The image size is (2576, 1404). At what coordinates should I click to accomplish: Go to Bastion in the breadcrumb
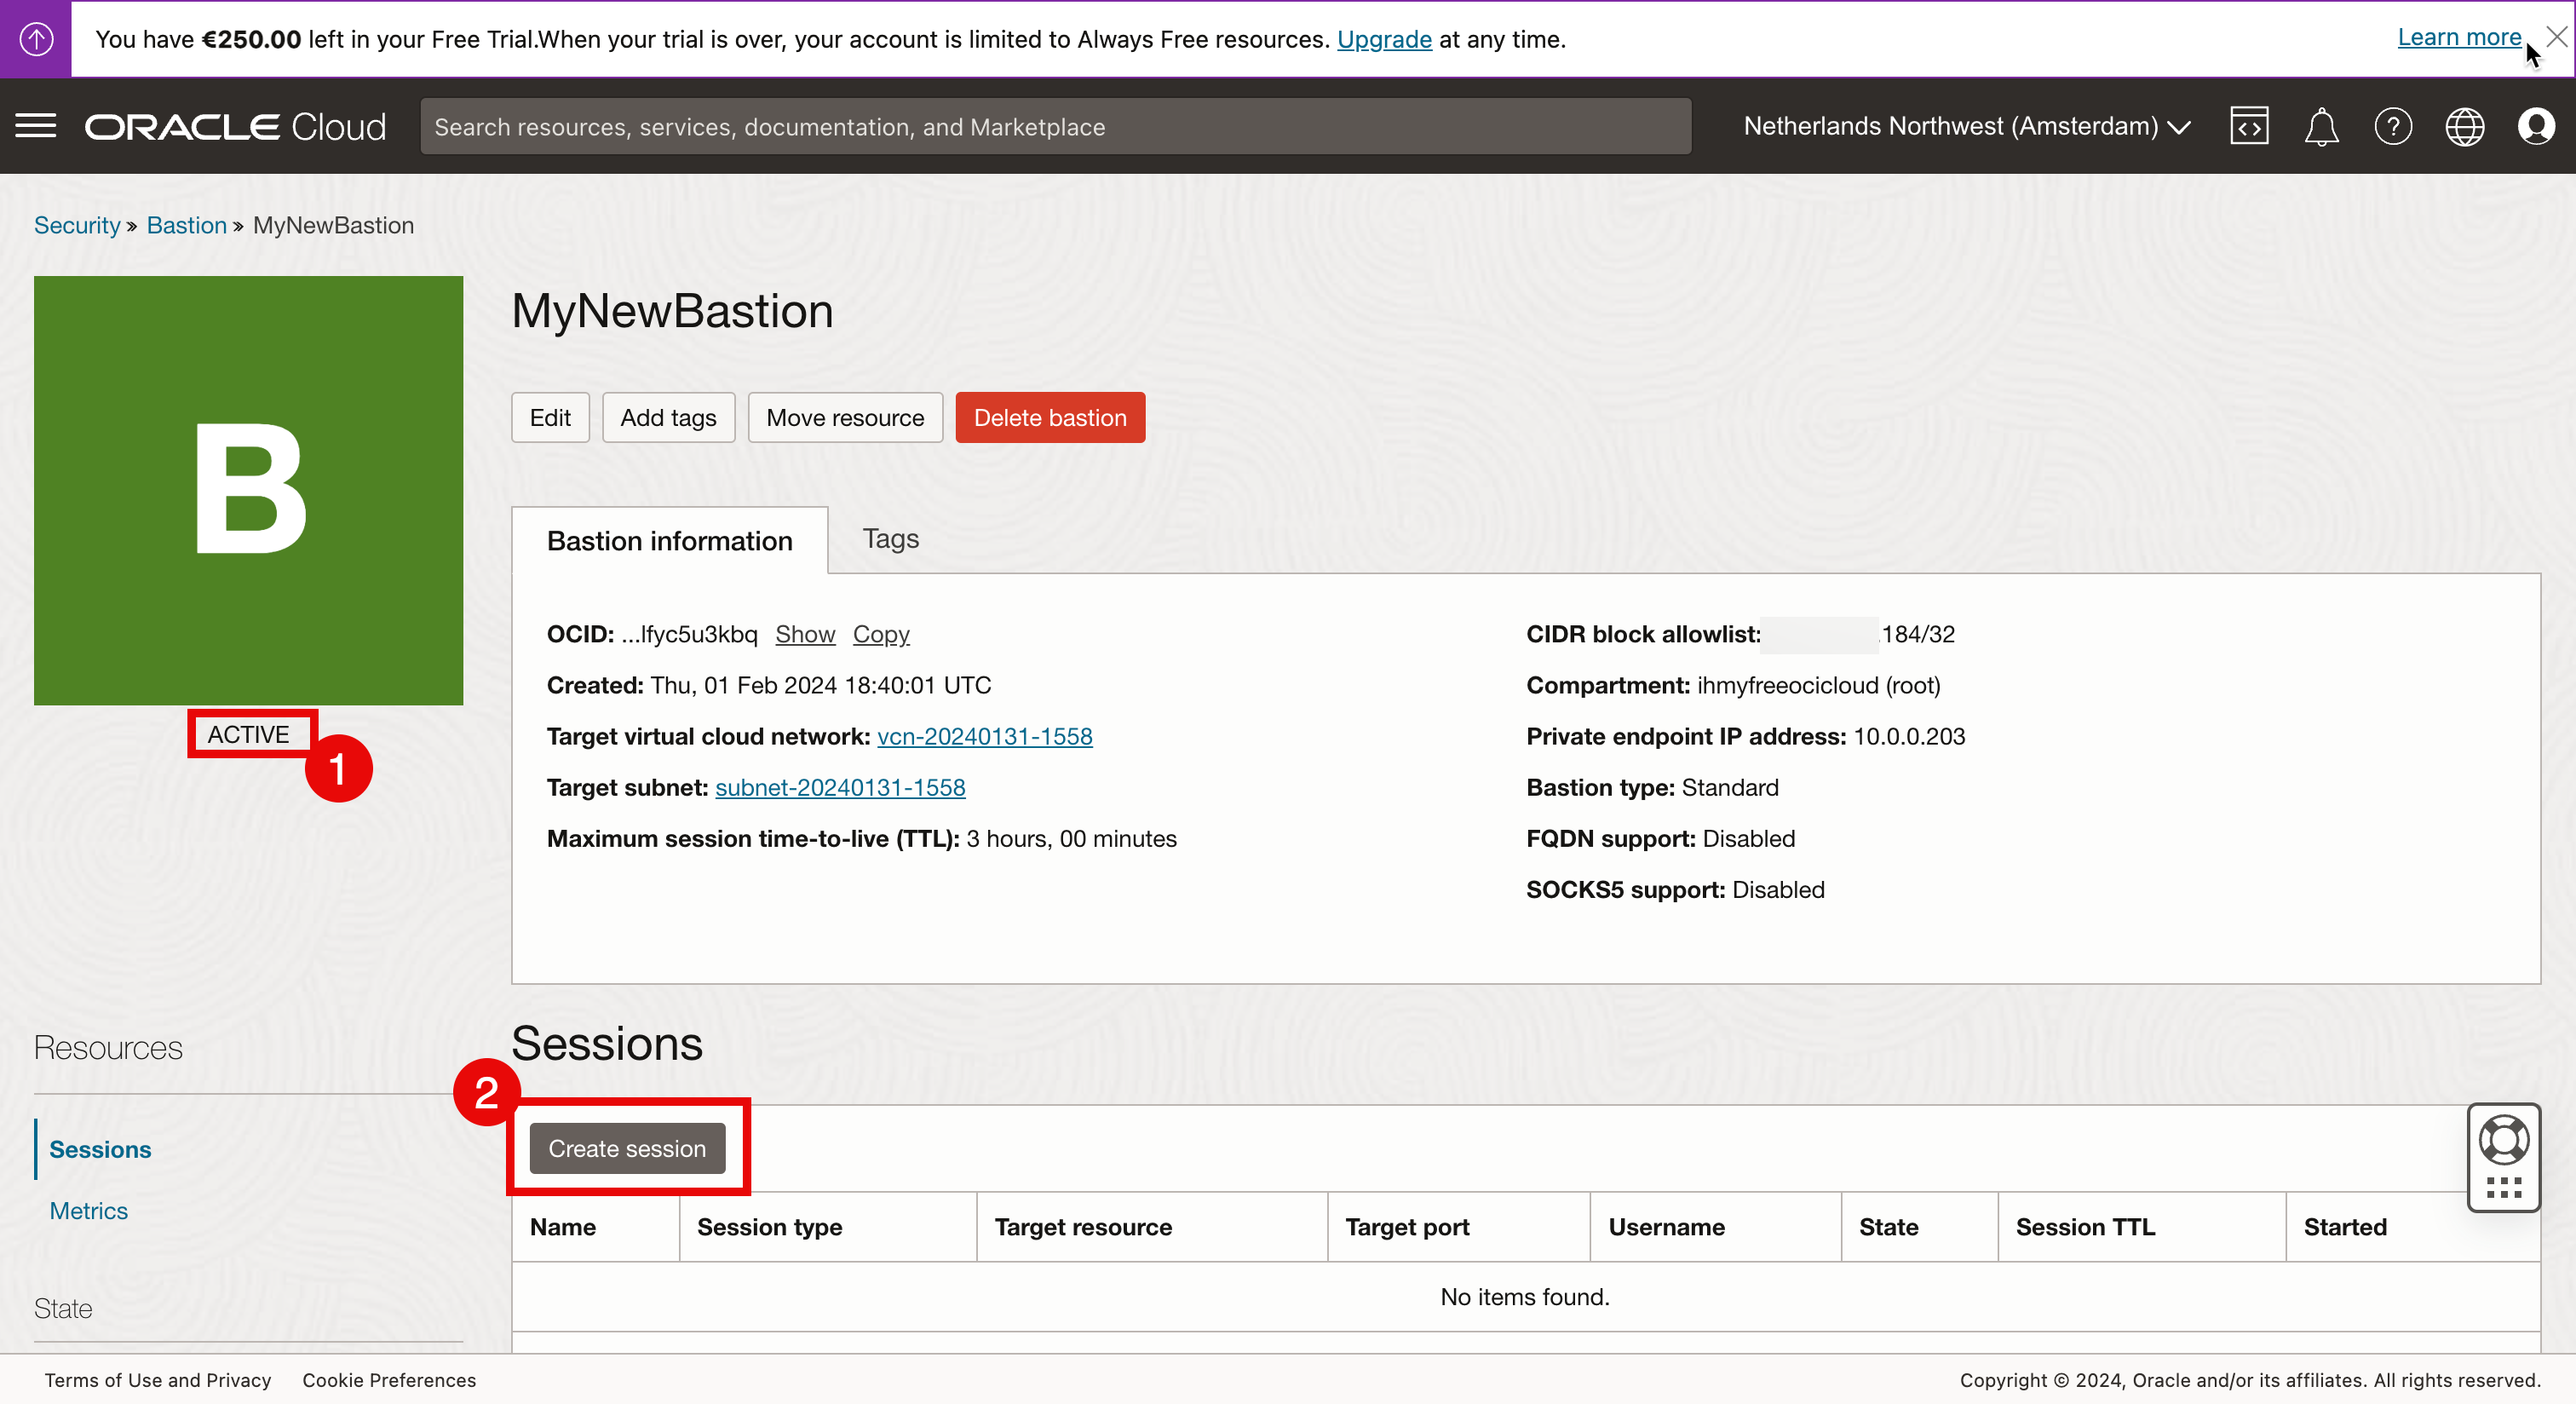[x=186, y=225]
